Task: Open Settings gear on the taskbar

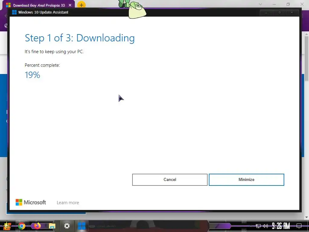Action: (67, 226)
